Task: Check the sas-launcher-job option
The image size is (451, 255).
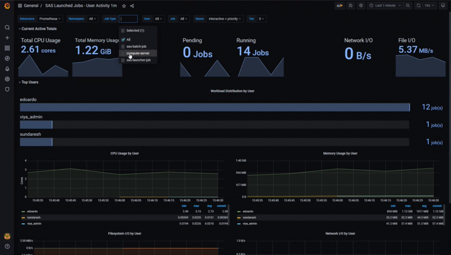Action: point(123,60)
